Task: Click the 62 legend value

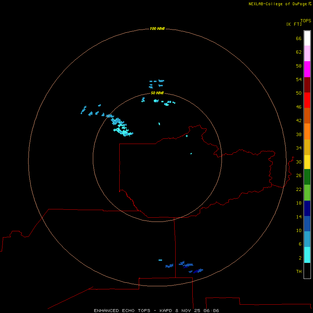Action: point(299,52)
